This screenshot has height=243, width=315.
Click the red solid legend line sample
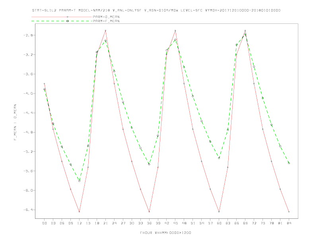click(x=62, y=17)
